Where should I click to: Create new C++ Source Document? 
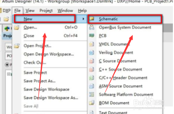point(125,69)
